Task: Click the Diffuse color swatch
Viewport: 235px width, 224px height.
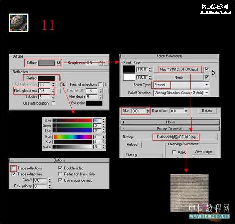Action: 46,63
